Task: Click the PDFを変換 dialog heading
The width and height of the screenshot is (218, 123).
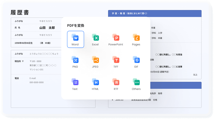Action: (76, 25)
